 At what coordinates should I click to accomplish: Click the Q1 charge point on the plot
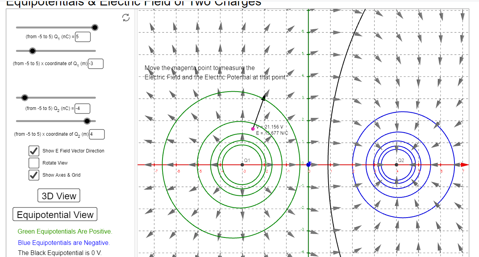pyautogui.click(x=242, y=165)
